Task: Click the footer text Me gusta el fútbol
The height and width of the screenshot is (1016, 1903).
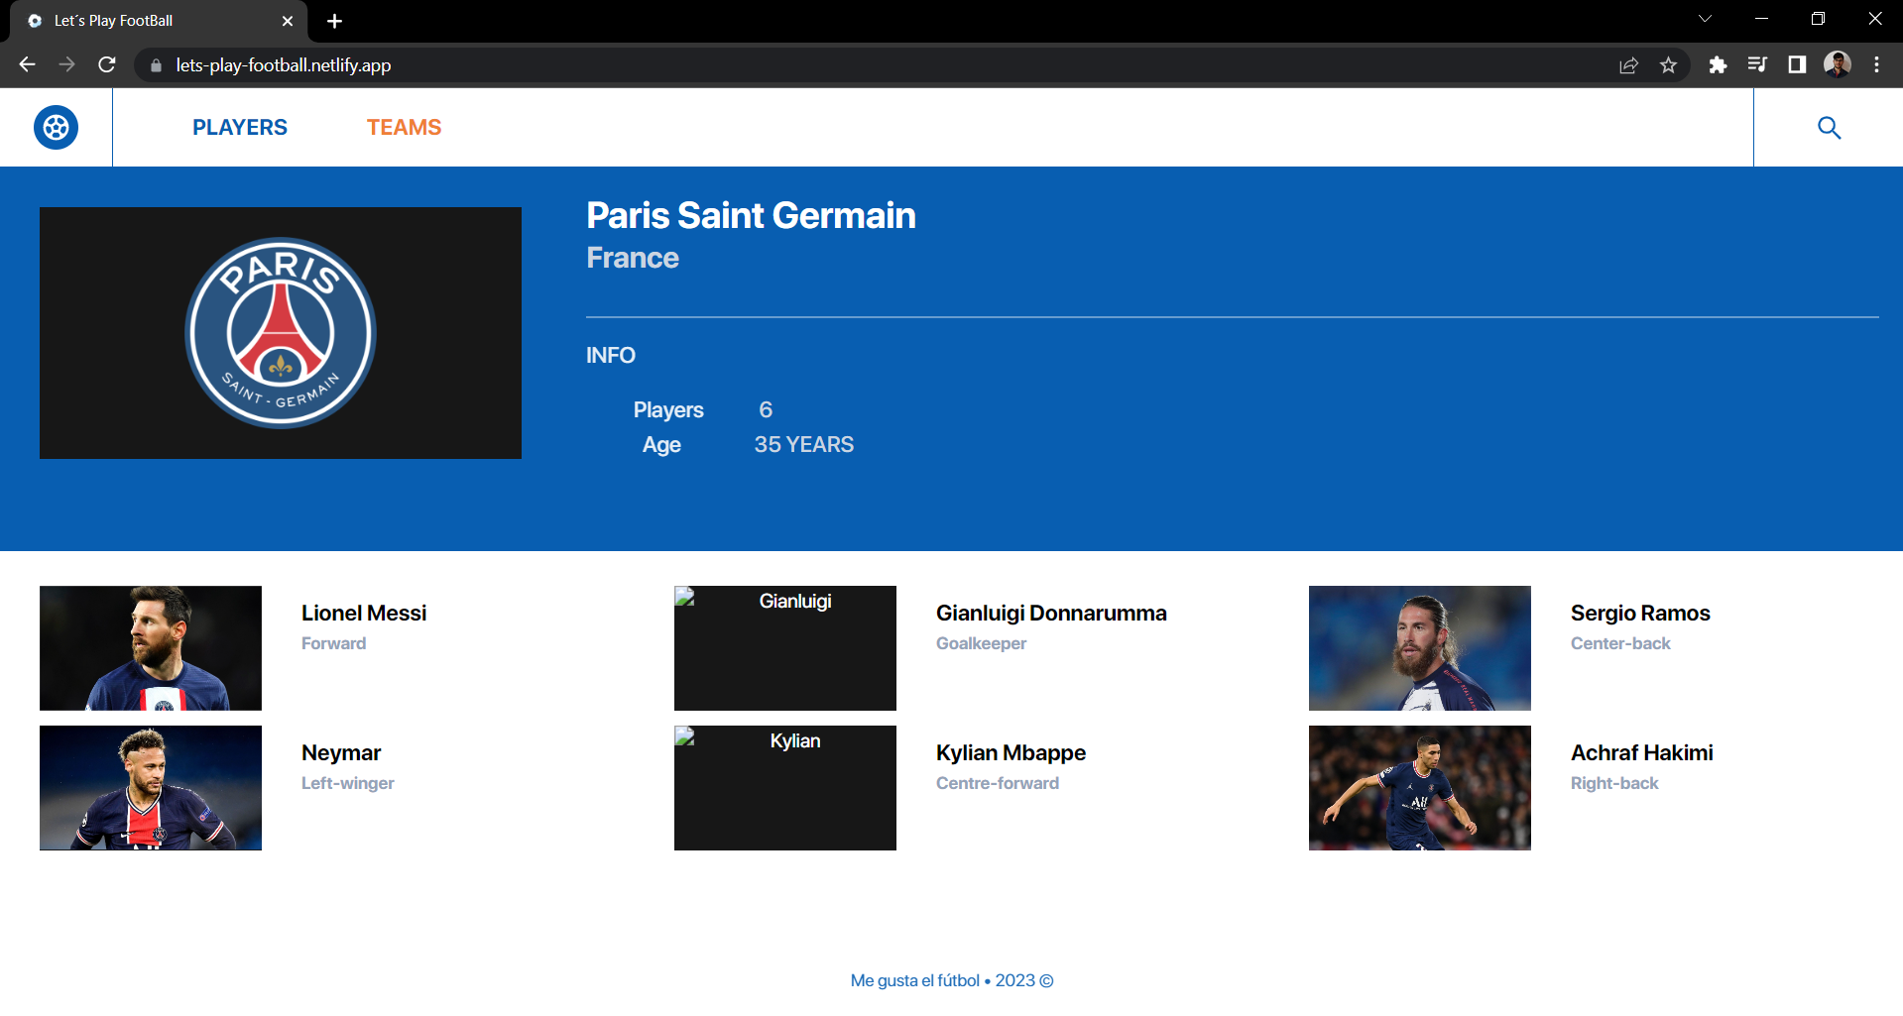Action: (x=915, y=980)
